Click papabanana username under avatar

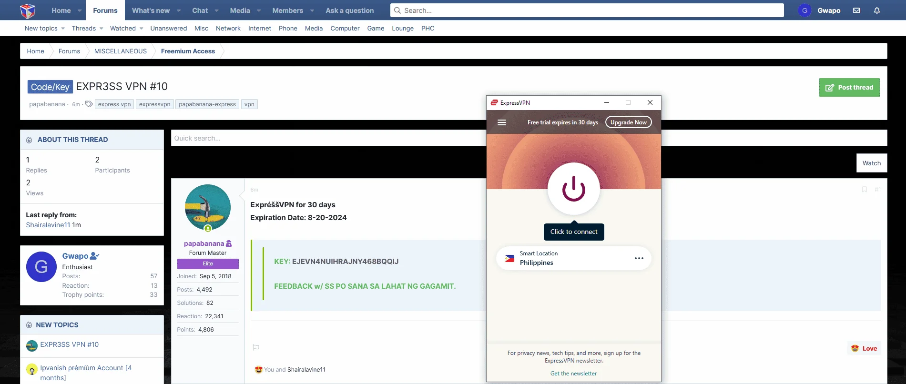click(x=204, y=243)
